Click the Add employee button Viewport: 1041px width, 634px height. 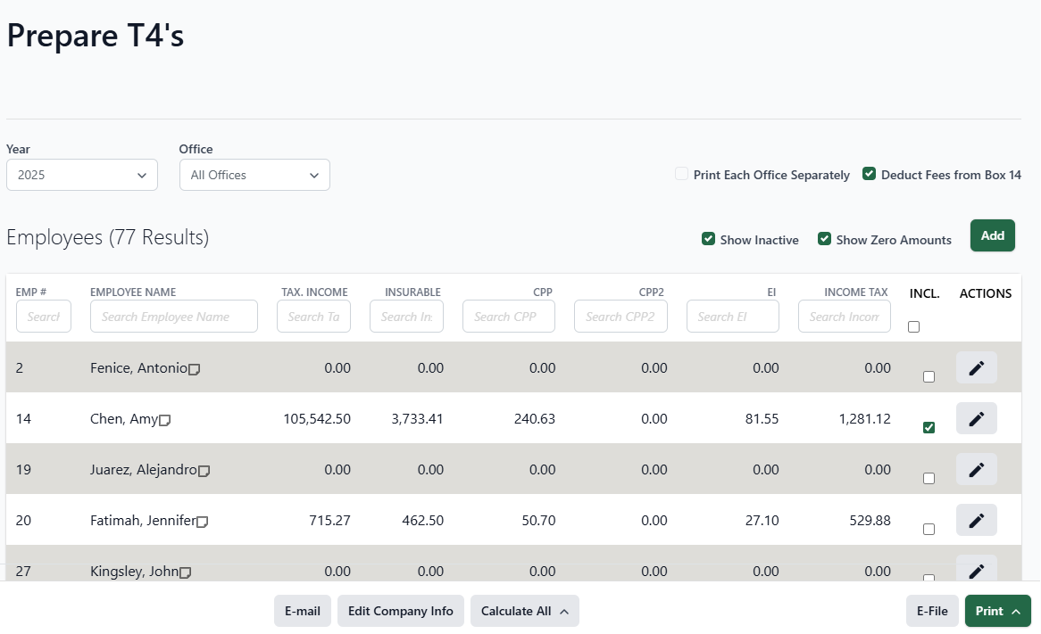(x=993, y=235)
